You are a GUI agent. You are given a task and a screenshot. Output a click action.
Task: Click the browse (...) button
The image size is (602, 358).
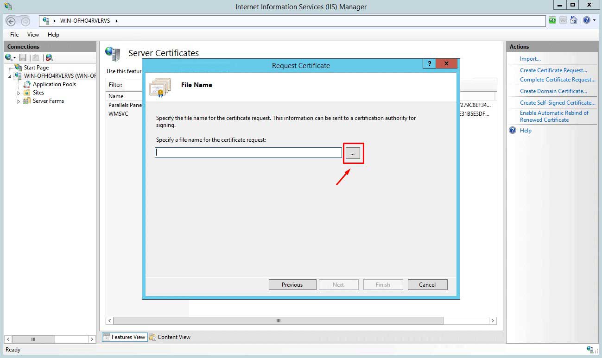pyautogui.click(x=353, y=153)
